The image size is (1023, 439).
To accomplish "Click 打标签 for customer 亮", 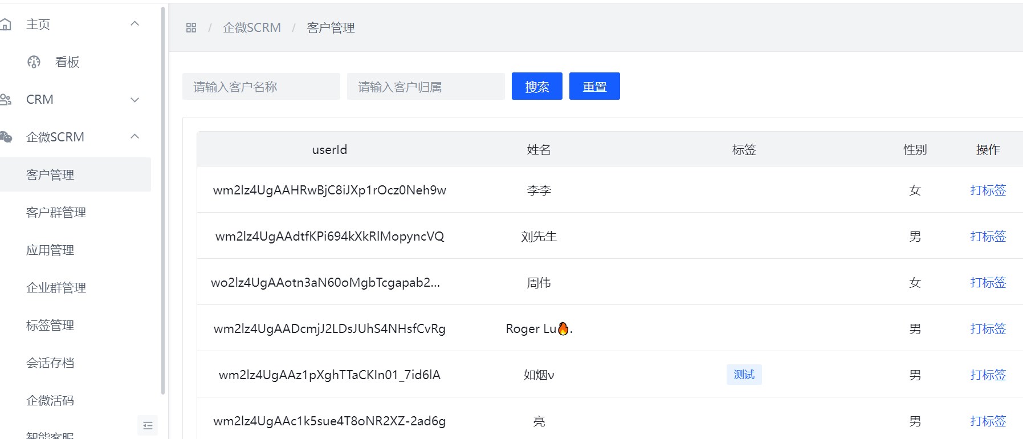I will pyautogui.click(x=988, y=421).
